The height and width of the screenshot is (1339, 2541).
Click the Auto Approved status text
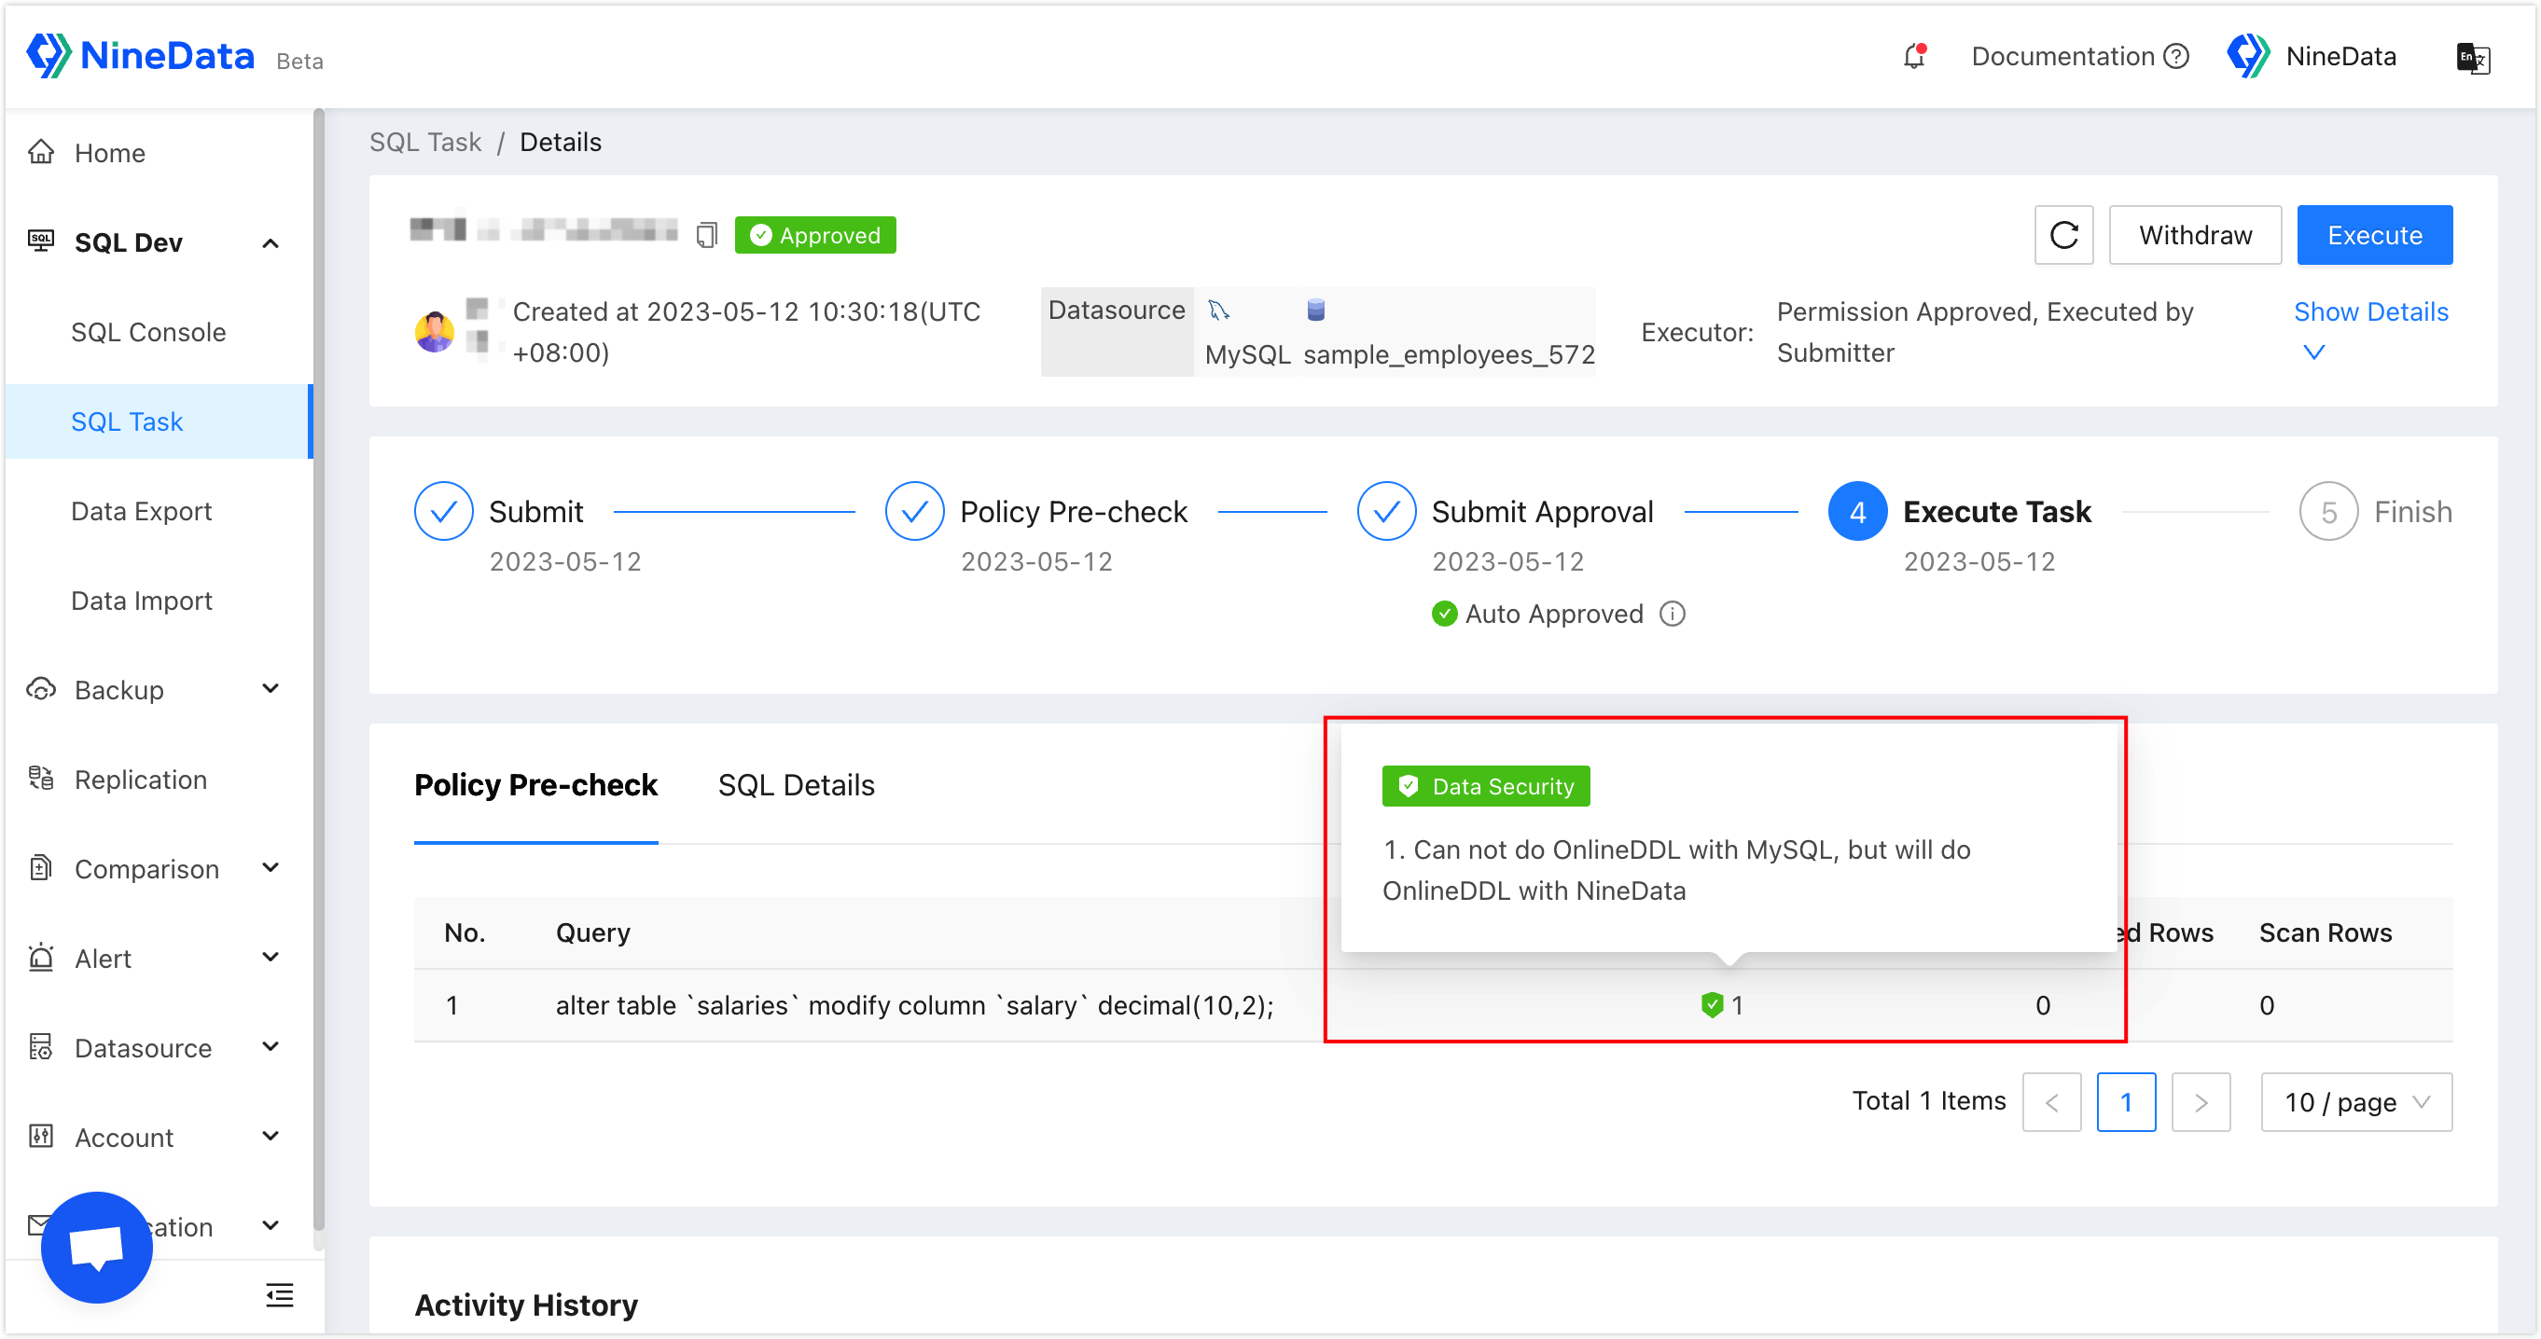tap(1553, 614)
